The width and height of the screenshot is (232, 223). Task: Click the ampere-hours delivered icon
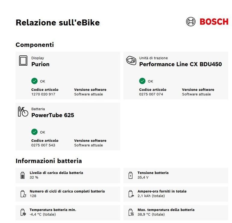coord(131,194)
